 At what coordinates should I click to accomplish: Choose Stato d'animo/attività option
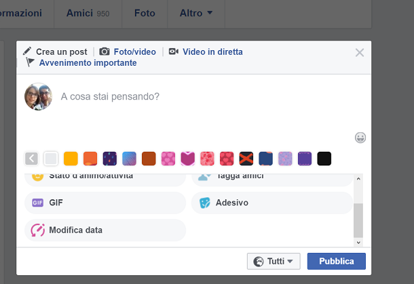coord(105,180)
